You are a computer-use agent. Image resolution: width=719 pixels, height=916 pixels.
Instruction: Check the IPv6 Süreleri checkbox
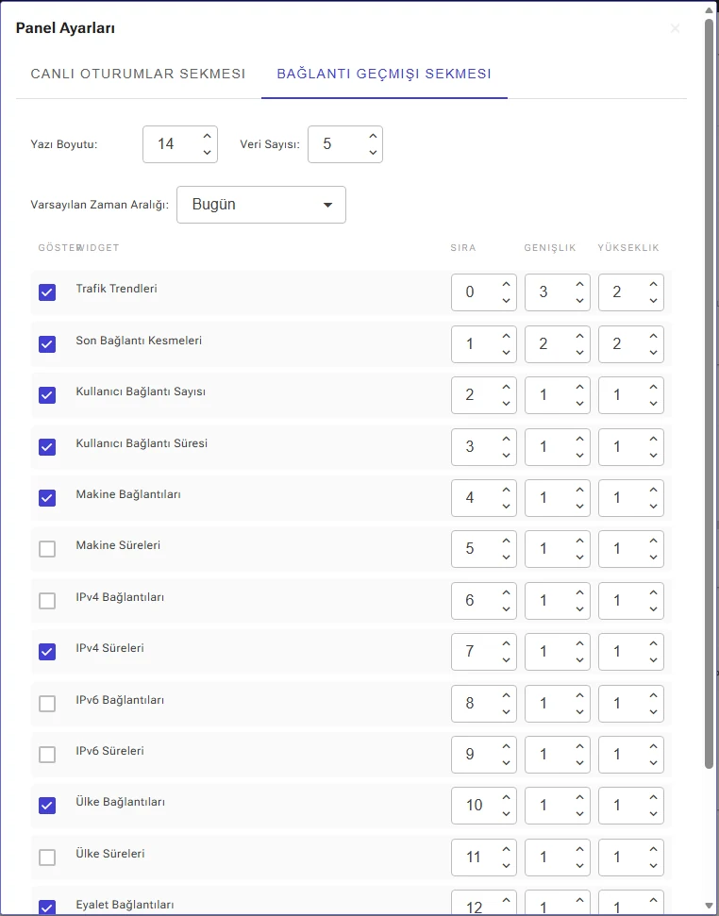[x=47, y=755]
